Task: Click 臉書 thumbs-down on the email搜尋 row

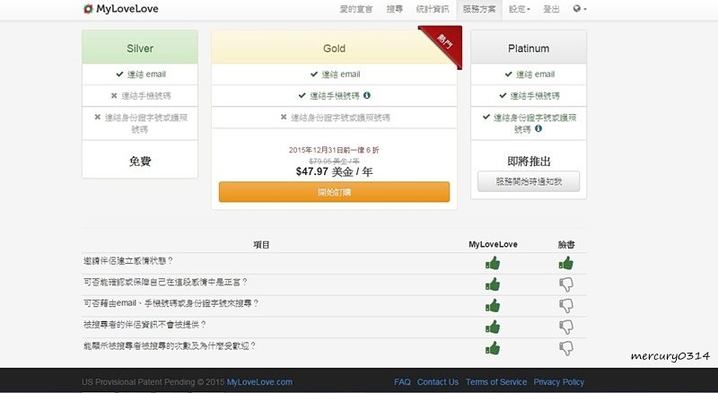Action: pos(566,306)
